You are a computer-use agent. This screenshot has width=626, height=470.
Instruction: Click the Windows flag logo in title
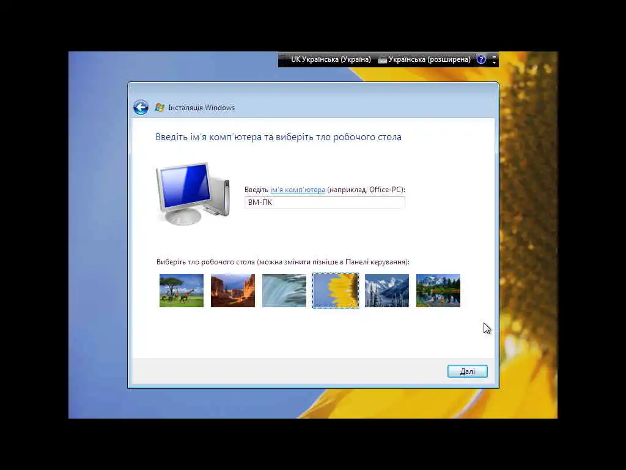coord(160,108)
